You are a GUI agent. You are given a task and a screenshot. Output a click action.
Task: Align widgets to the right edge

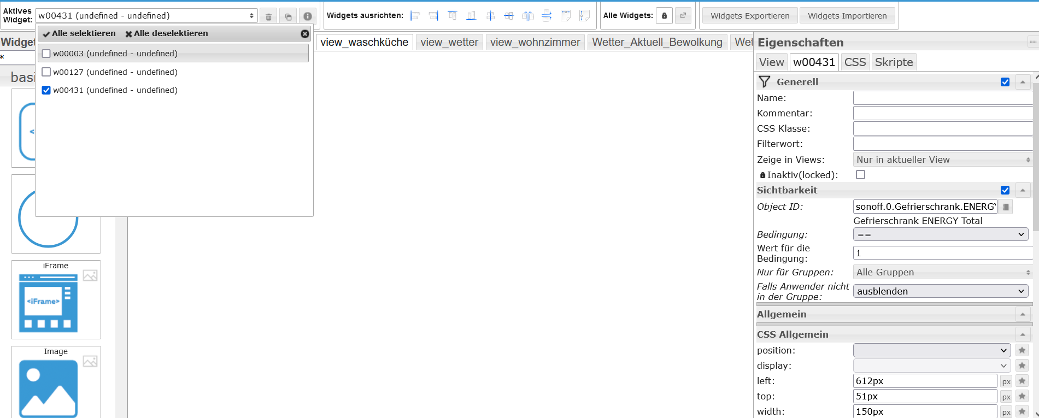pos(434,16)
